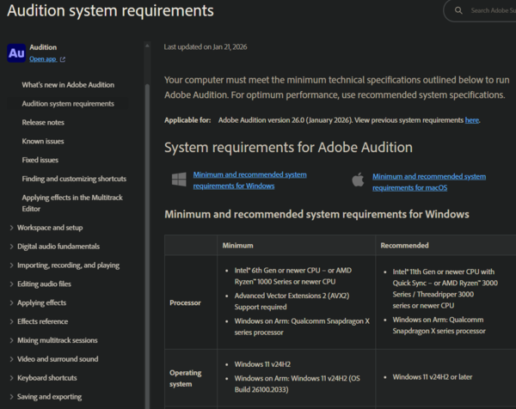The width and height of the screenshot is (516, 409).
Task: Open Applying effects in the Multitrack Editor
Action: coord(72,203)
